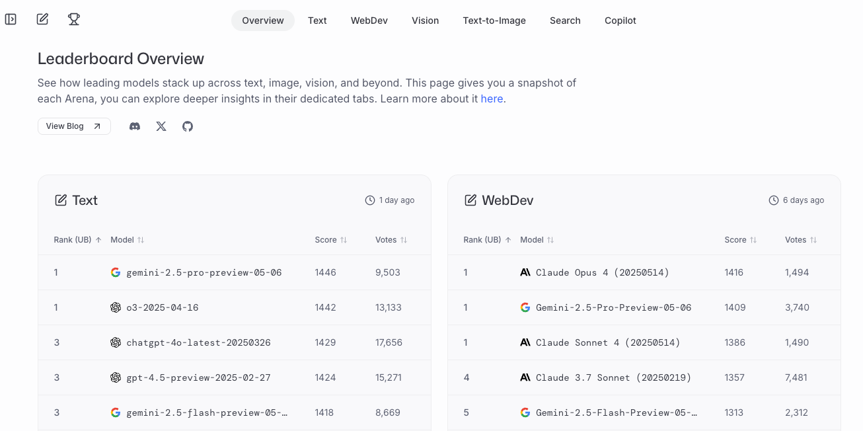The height and width of the screenshot is (431, 863).
Task: Click Anthropic logo beside Claude Sonnet 4
Action: [525, 342]
